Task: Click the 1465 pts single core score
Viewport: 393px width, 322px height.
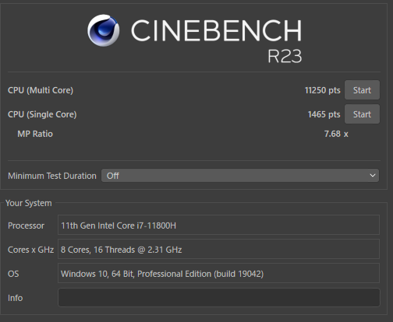Action: pos(324,114)
